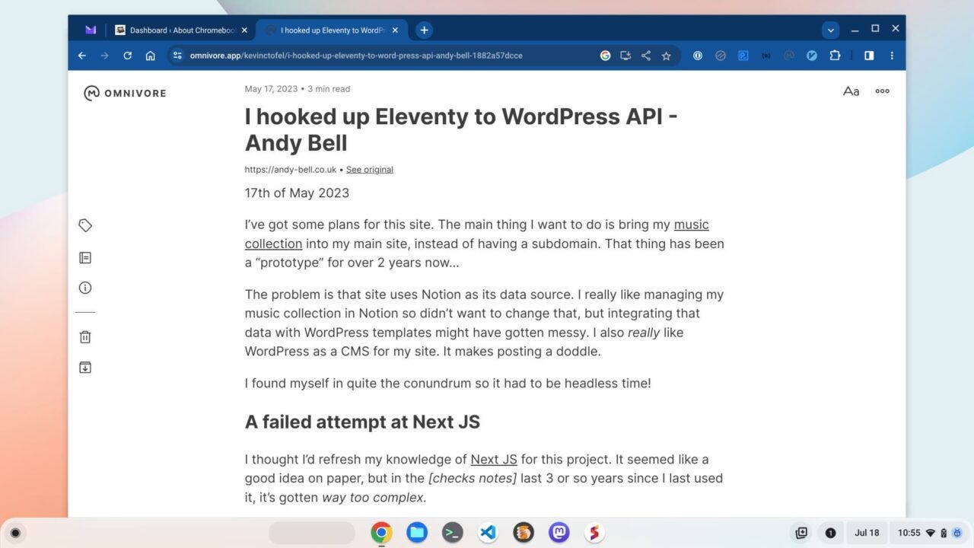
Task: Open the Extensions puzzle menu
Action: (x=835, y=56)
